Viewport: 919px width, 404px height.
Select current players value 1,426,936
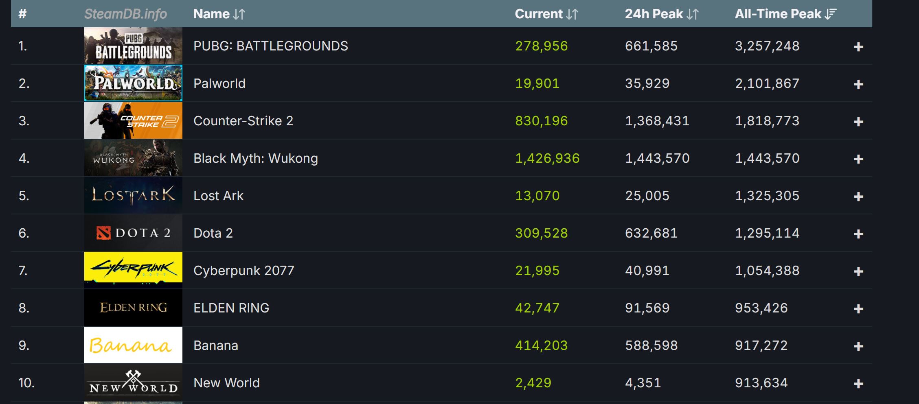tap(547, 158)
